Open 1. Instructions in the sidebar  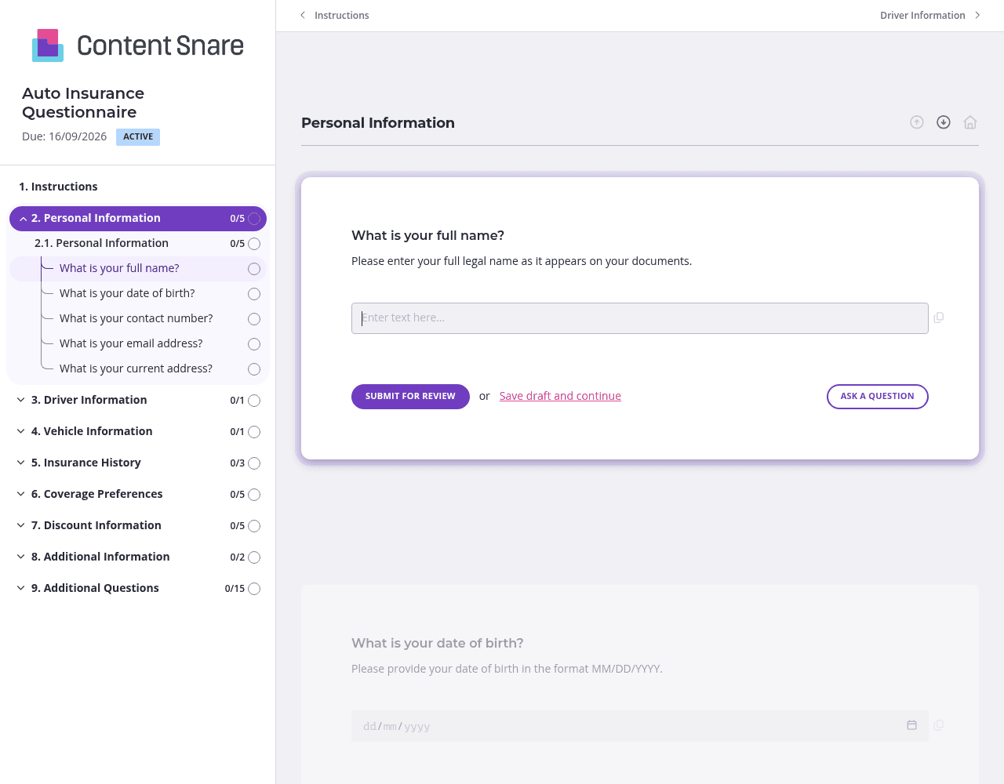58,187
